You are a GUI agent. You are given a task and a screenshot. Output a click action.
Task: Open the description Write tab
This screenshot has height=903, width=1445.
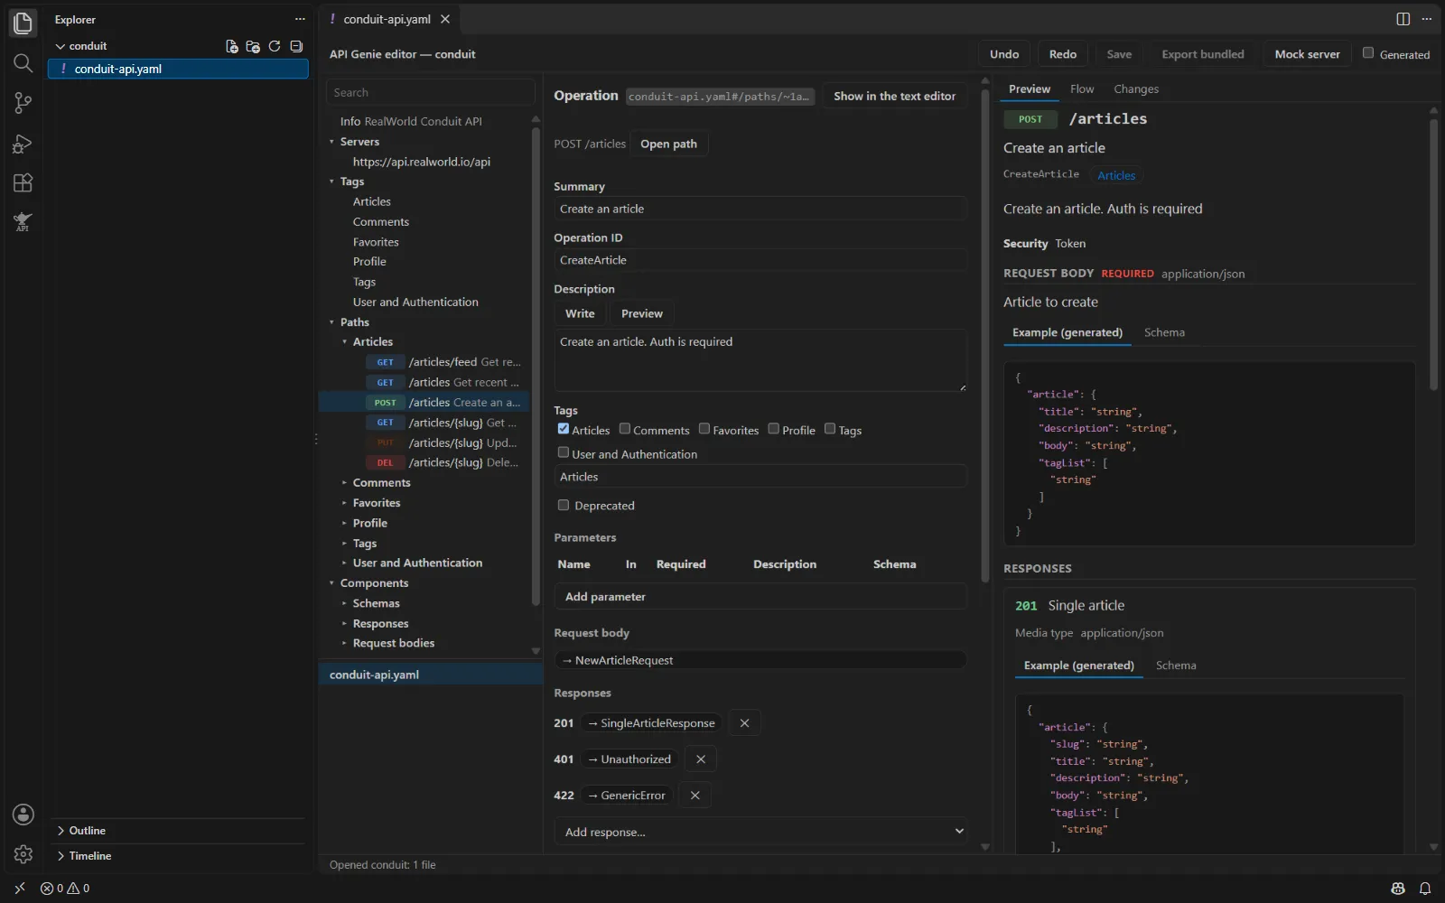point(580,313)
